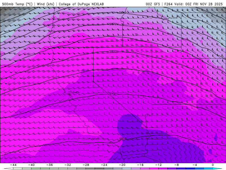Click the 'F264' forecast hour label
This screenshot has height=170, width=226.
168,4
